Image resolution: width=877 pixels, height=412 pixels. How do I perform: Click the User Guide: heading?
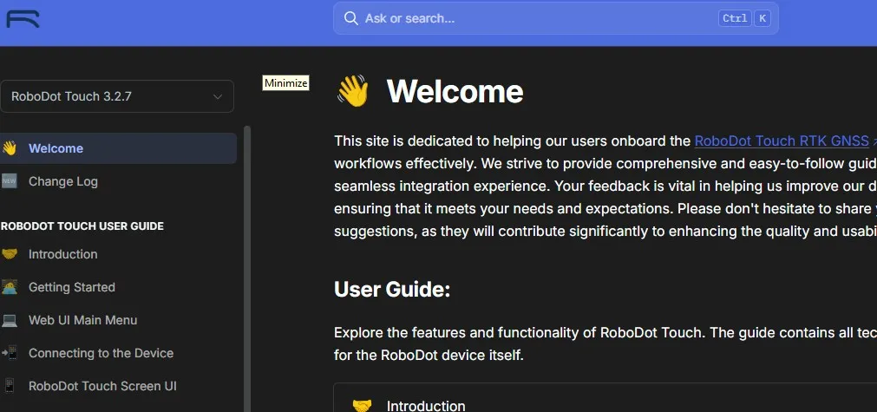(x=392, y=290)
